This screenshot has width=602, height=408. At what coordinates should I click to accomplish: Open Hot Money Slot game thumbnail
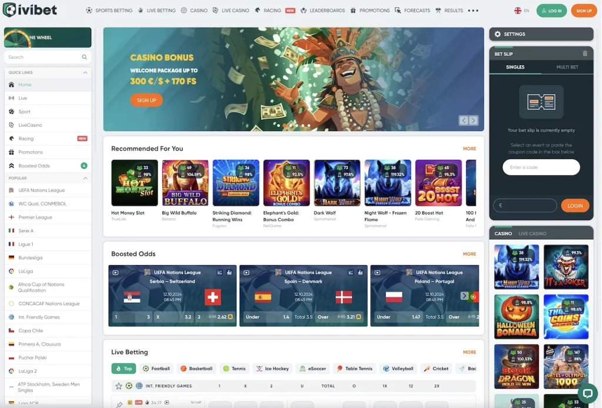click(x=135, y=183)
